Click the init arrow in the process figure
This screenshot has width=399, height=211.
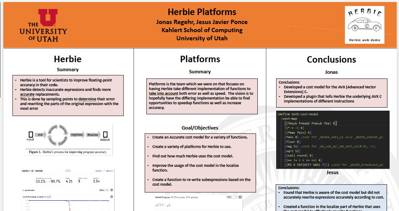point(40,135)
